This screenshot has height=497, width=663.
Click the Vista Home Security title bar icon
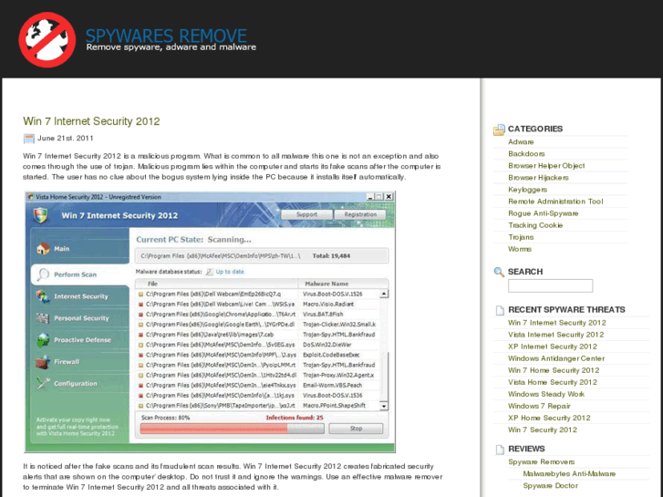click(30, 197)
